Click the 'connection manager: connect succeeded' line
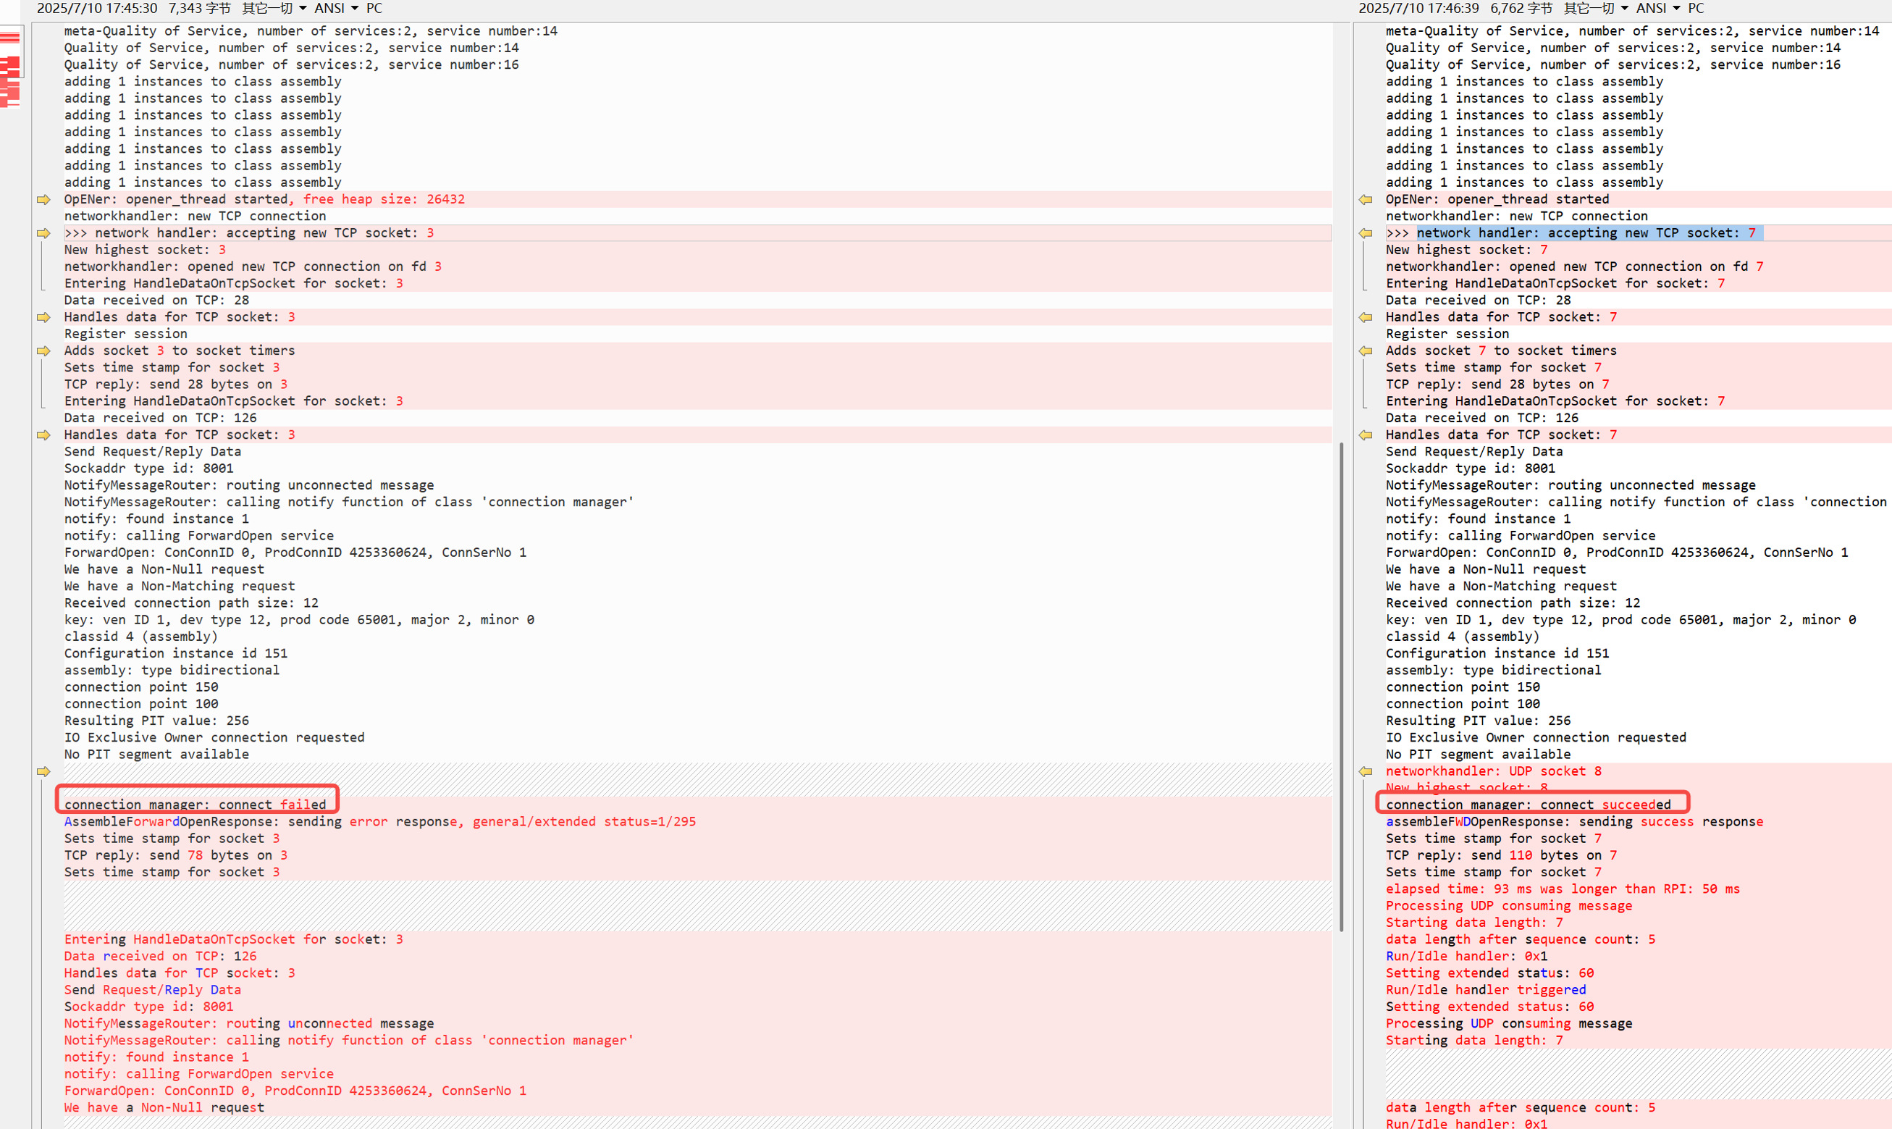 (x=1528, y=804)
